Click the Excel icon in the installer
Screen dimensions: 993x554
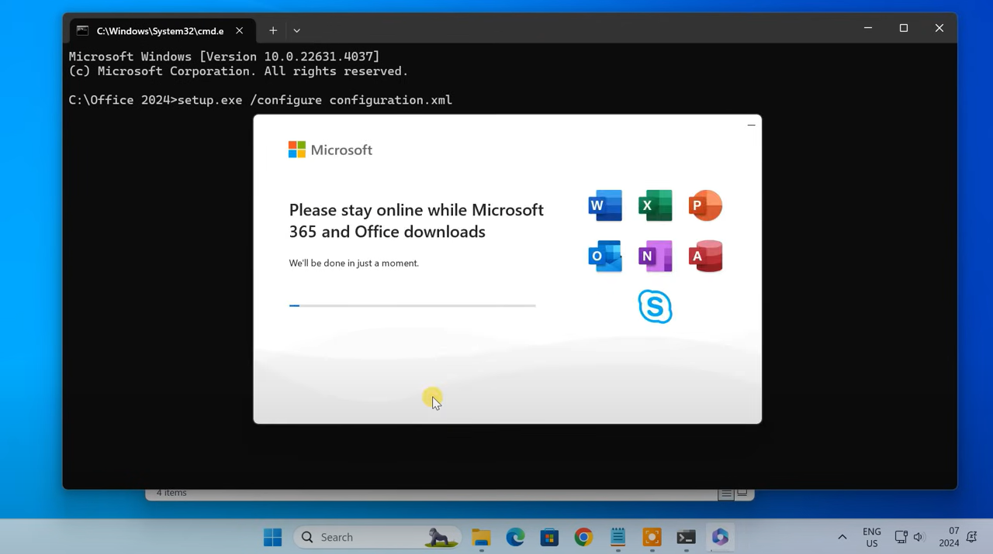pos(656,205)
